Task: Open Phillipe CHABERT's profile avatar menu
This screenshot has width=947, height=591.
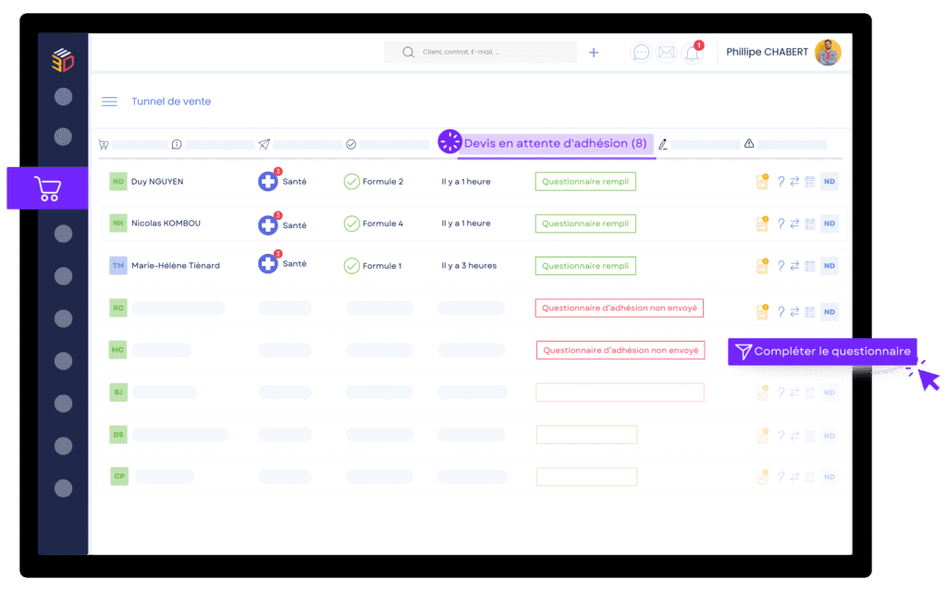Action: pyautogui.click(x=829, y=53)
